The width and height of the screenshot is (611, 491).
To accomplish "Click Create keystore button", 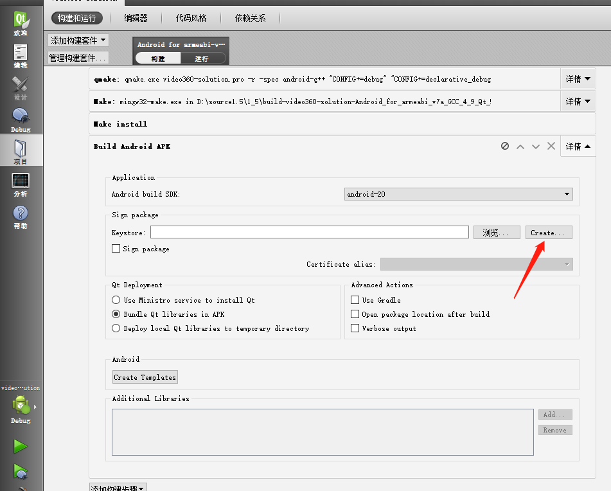I will click(549, 233).
